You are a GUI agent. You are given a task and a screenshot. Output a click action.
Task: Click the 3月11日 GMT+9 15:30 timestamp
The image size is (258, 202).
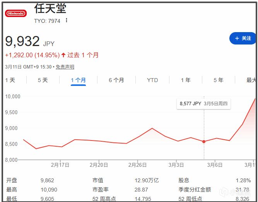tap(28, 67)
